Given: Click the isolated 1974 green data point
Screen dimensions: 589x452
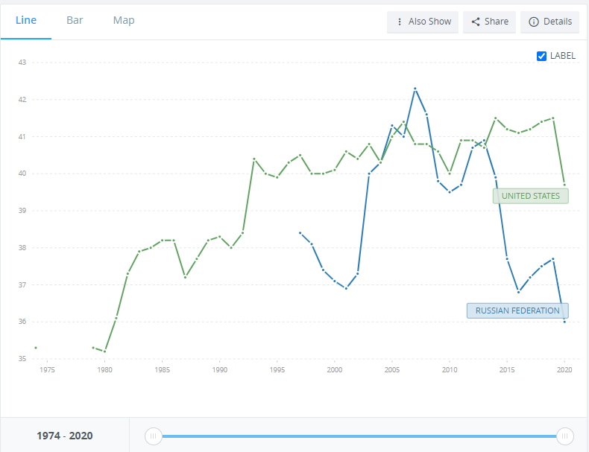Looking at the screenshot, I should [x=36, y=348].
